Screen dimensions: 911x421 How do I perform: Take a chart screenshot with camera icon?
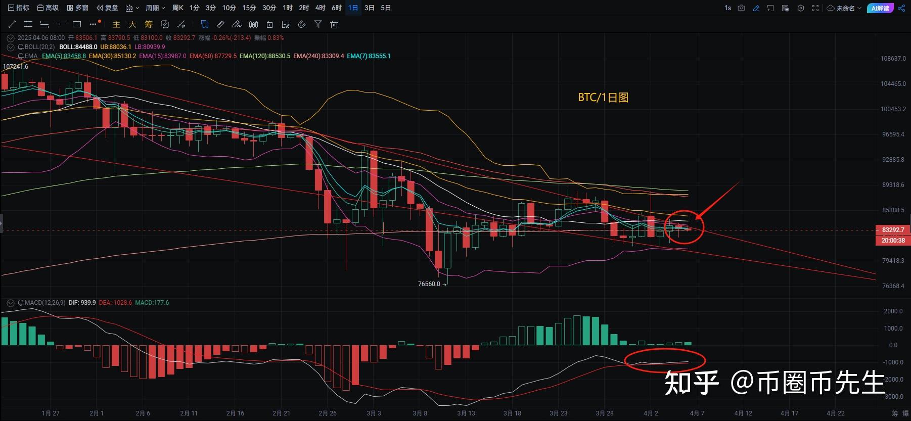741,8
